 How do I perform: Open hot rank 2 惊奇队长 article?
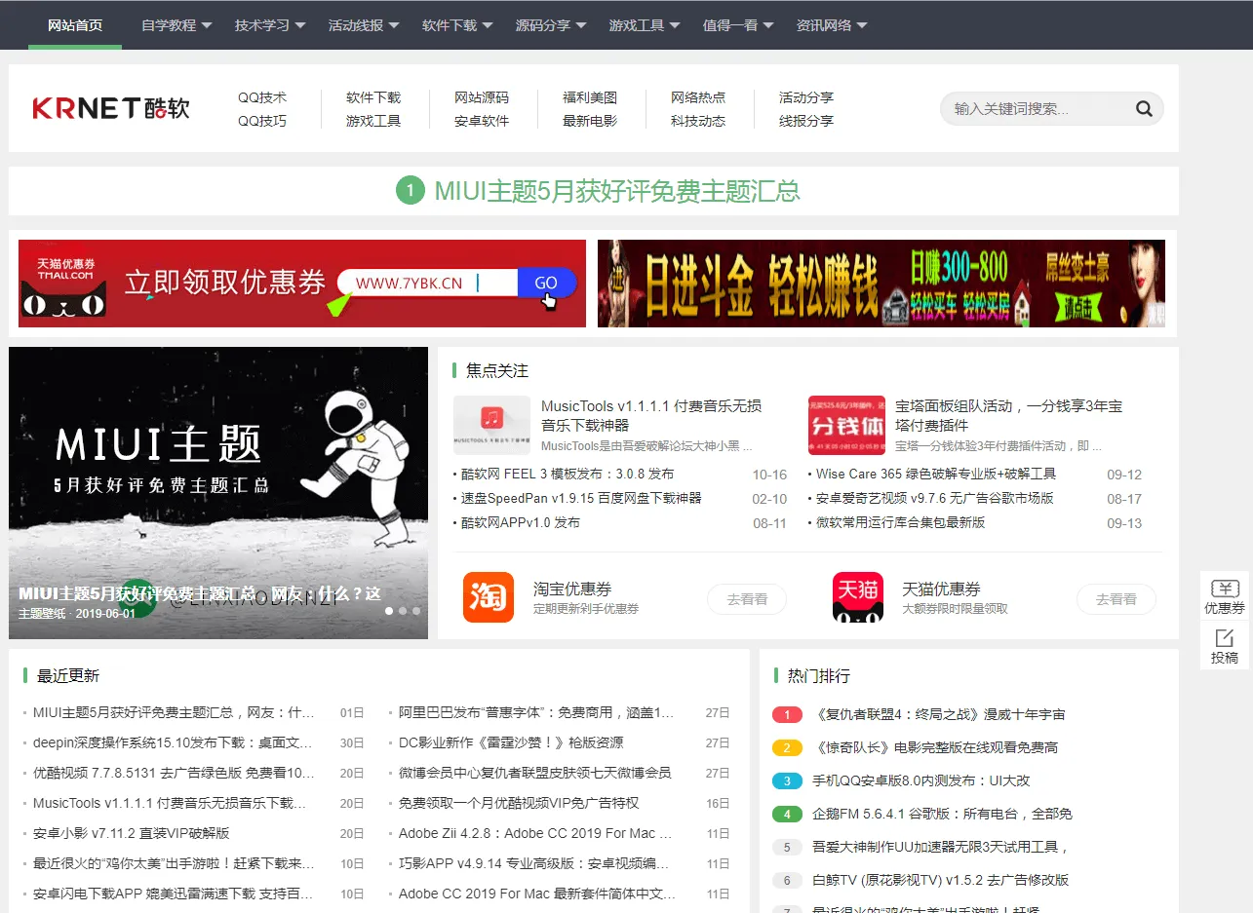click(x=935, y=747)
